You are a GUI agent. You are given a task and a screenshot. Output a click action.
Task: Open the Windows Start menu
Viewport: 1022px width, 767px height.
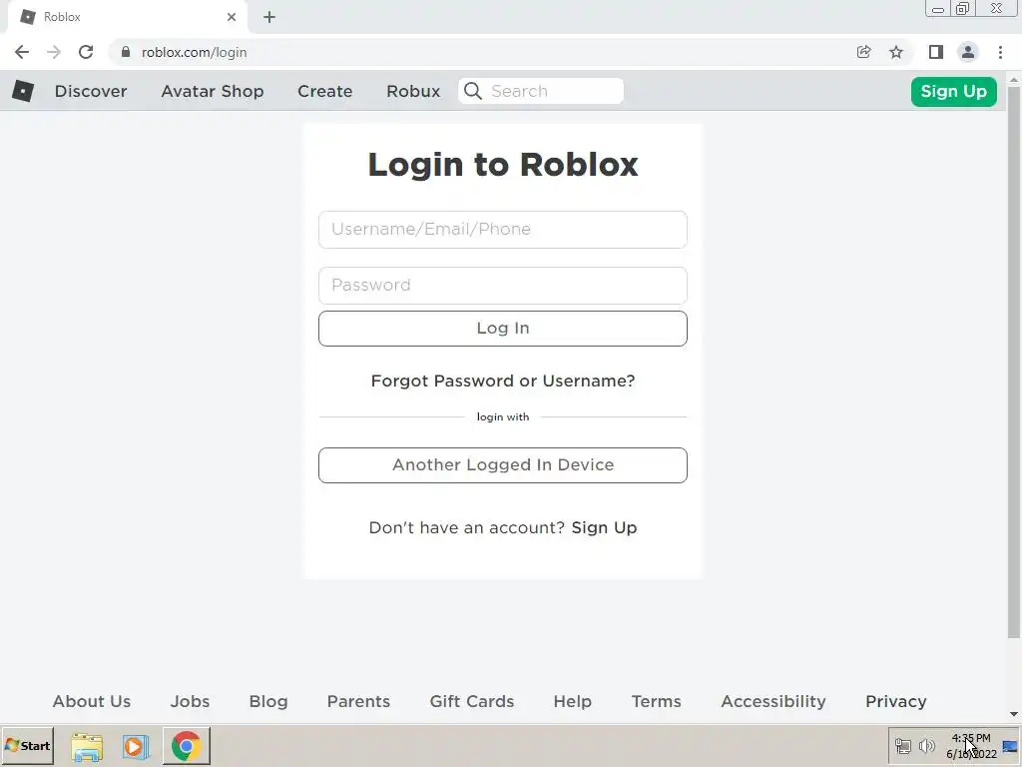coord(27,746)
